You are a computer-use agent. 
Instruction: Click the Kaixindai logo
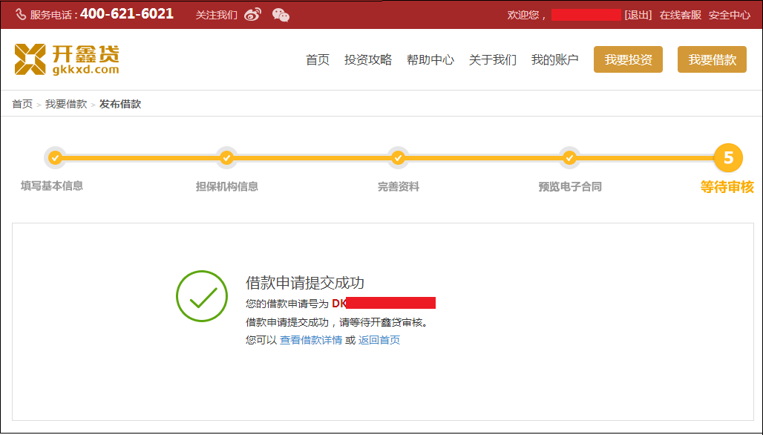[x=67, y=59]
